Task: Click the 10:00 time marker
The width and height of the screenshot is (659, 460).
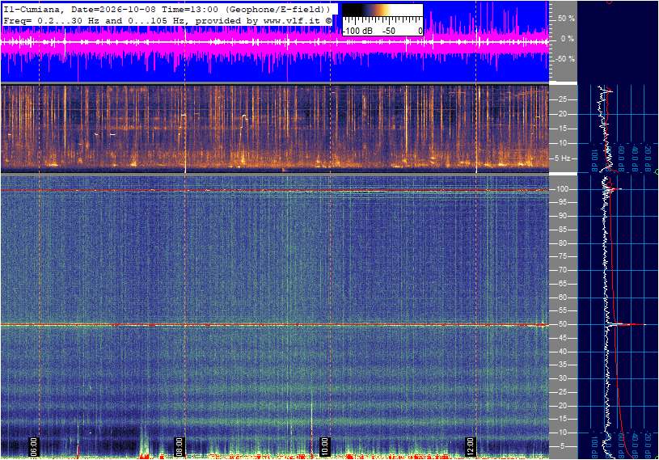Action: point(324,446)
